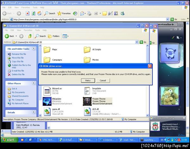Click Move this file link
The width and height of the screenshot is (190, 149).
[18, 58]
